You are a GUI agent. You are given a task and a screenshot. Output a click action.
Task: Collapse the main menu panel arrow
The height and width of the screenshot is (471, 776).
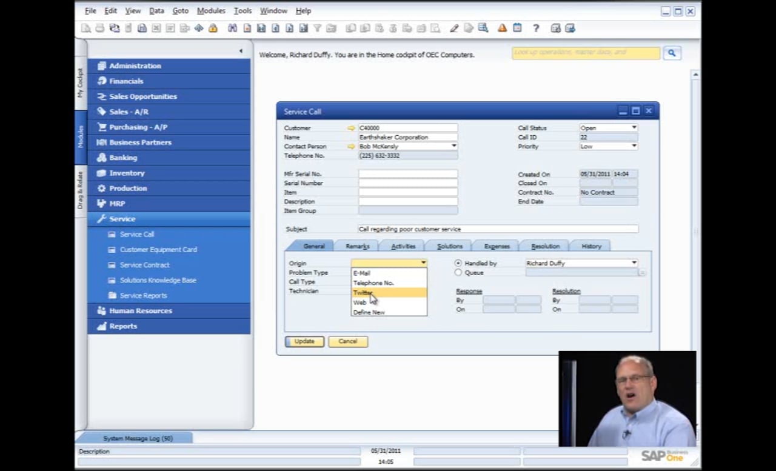(241, 51)
